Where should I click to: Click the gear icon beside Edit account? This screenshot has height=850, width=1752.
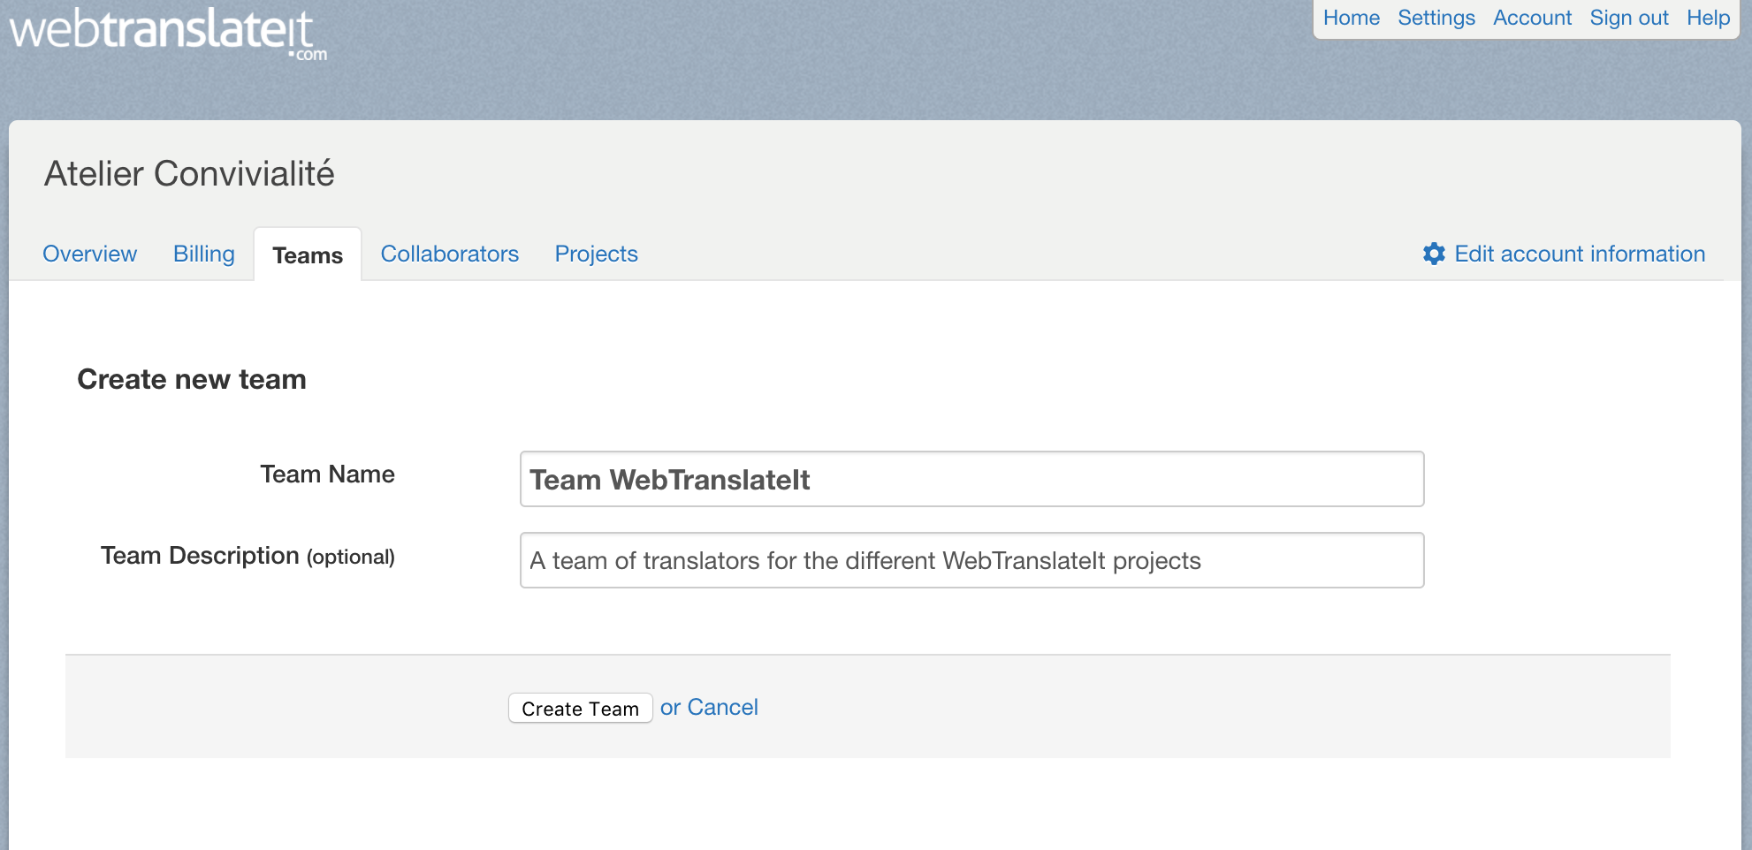point(1434,254)
